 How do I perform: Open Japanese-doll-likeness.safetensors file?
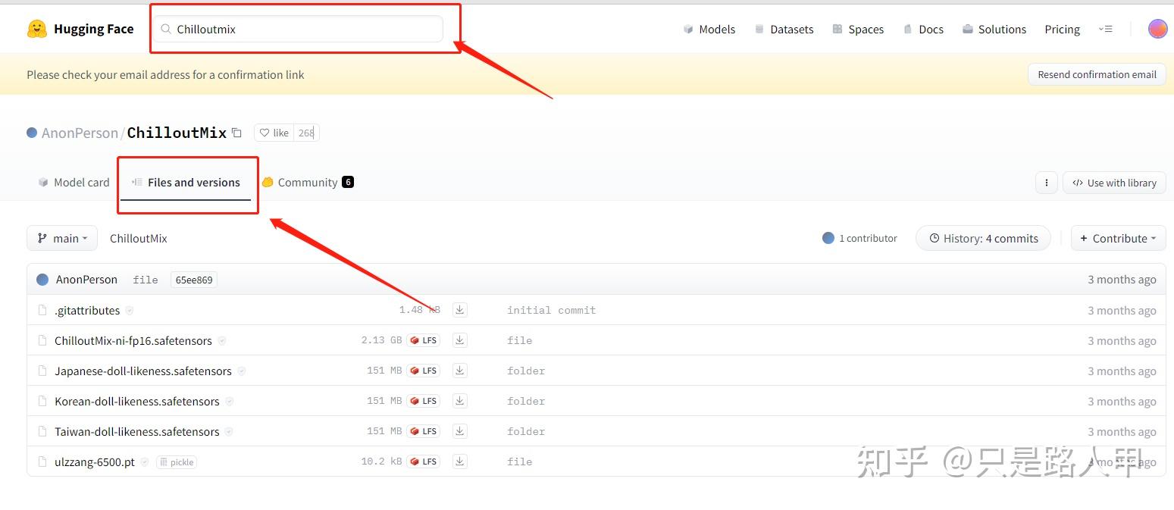point(143,371)
